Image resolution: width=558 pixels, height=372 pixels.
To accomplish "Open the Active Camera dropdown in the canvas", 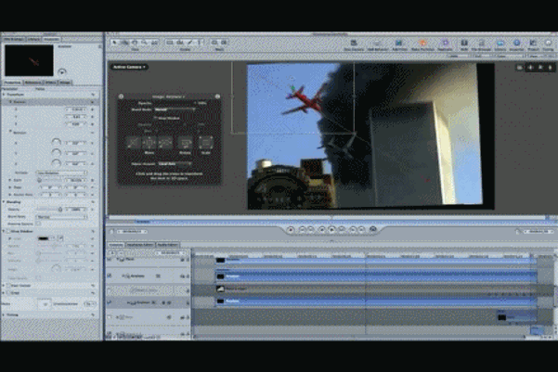I will tap(131, 67).
